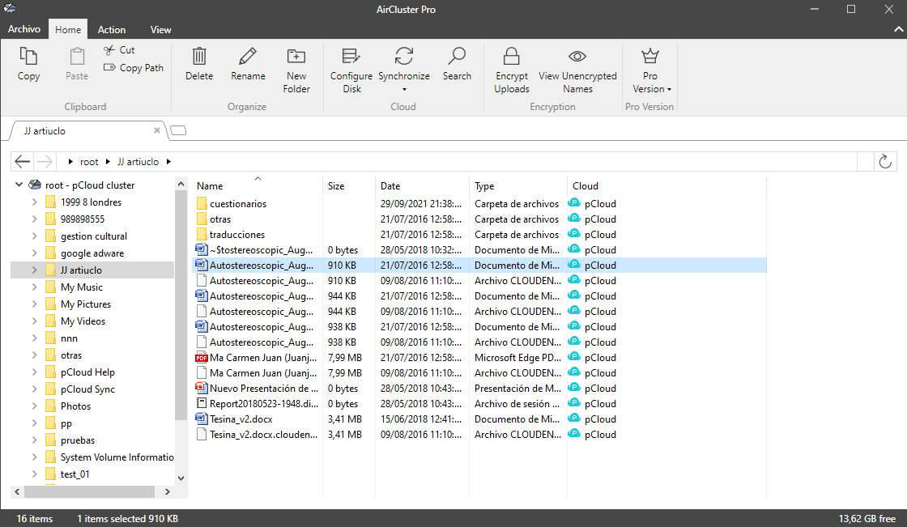Expand the My Pictures tree folder
This screenshot has height=527, width=907.
pos(34,304)
